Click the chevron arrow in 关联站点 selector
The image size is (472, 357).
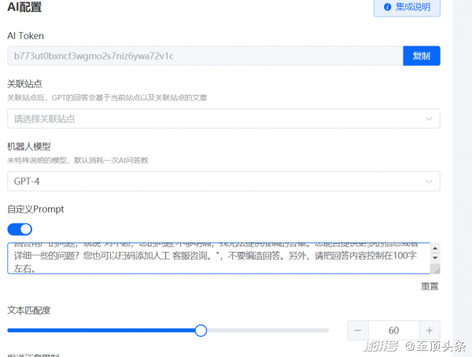[429, 118]
